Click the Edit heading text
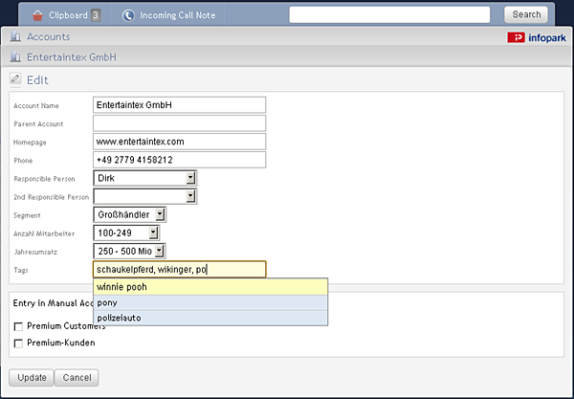 [37, 79]
